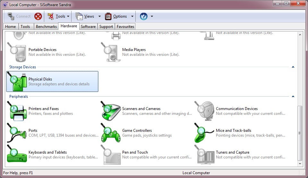
Task: Click the Views toolbar label
Action: click(89, 16)
